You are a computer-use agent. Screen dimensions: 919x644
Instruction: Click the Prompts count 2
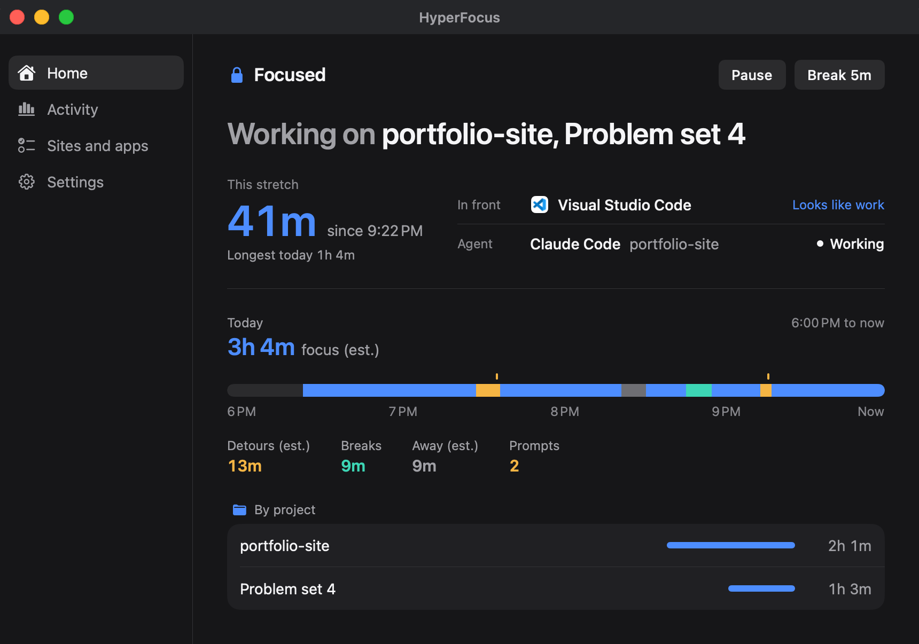[x=514, y=466]
